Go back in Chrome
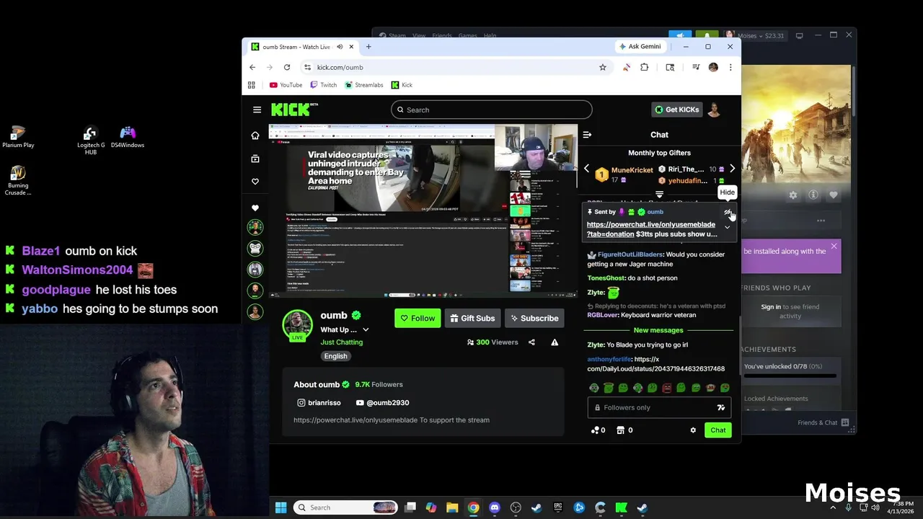 click(x=252, y=67)
